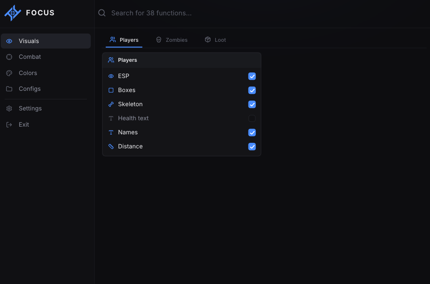
Task: Click the Exit door icon
Action: coord(9,125)
